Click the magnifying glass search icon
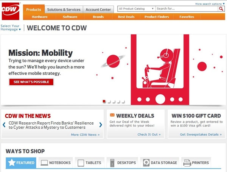 (x=221, y=9)
